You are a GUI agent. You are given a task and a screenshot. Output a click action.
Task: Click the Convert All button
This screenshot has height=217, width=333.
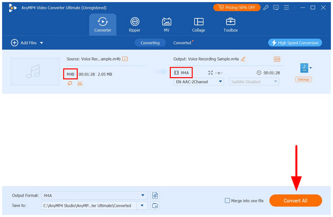coord(295,201)
